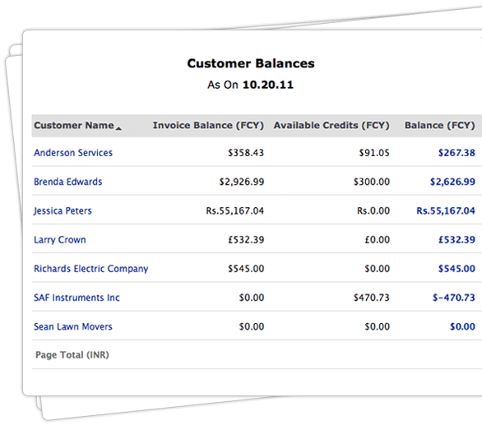Open the Brenda Edwards customer link
This screenshot has width=482, height=425.
point(68,182)
